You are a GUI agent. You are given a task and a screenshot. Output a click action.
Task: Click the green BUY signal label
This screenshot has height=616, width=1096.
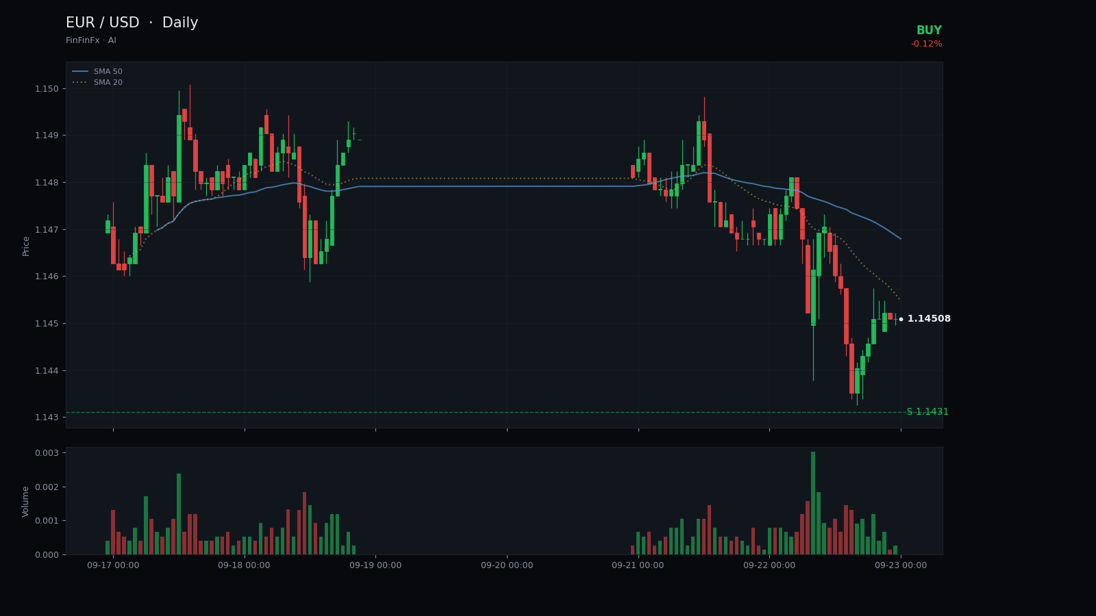tap(929, 31)
